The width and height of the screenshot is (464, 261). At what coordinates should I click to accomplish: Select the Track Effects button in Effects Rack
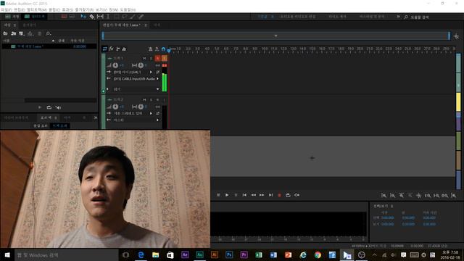point(60,125)
